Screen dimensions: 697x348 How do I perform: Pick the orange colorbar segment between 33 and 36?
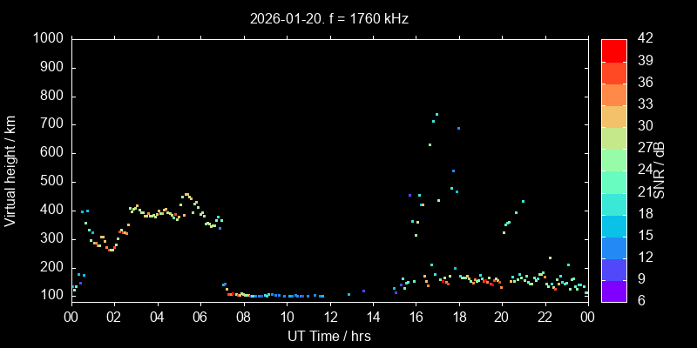coord(614,94)
